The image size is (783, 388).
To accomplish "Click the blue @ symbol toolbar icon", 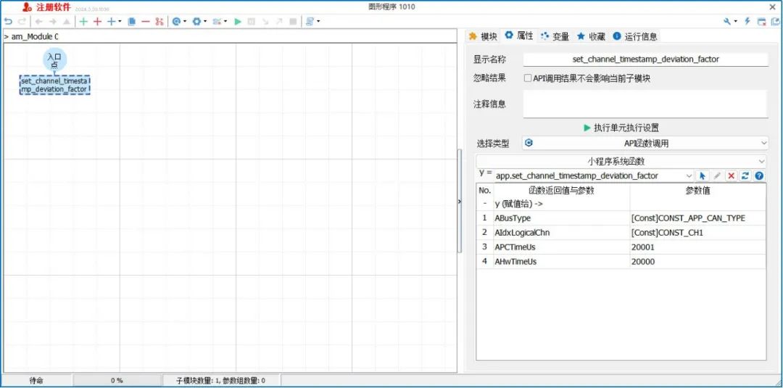I will tap(176, 22).
